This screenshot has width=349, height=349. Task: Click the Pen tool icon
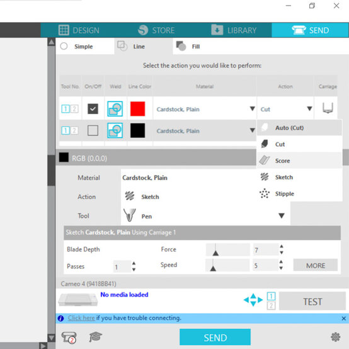point(129,215)
